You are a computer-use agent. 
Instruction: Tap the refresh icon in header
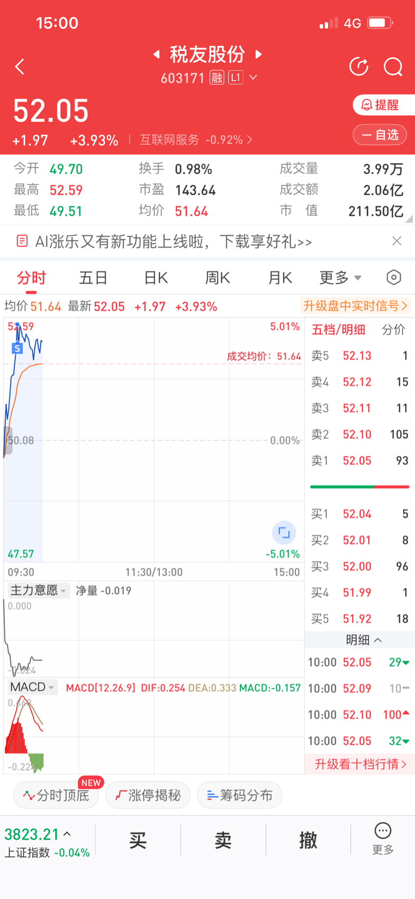pos(359,66)
